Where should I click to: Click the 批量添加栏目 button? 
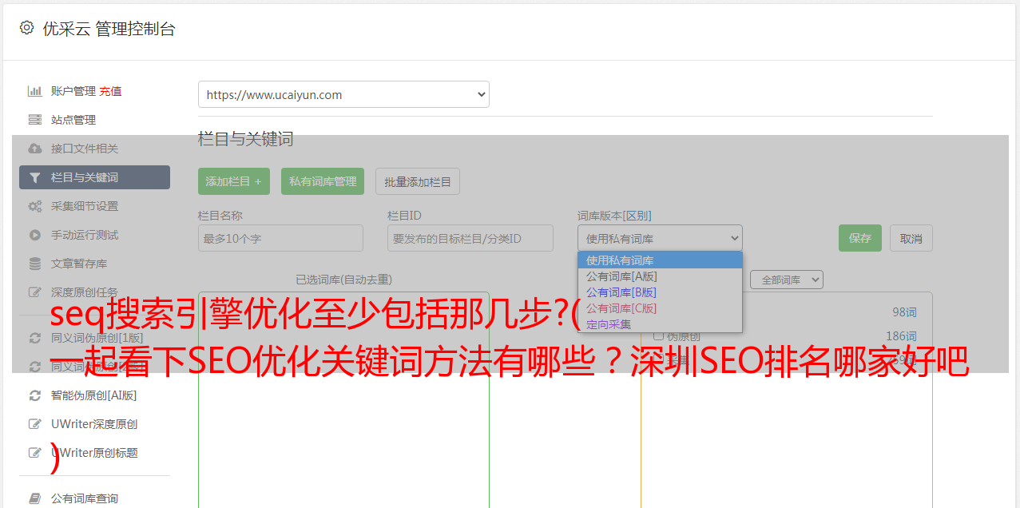point(418,181)
